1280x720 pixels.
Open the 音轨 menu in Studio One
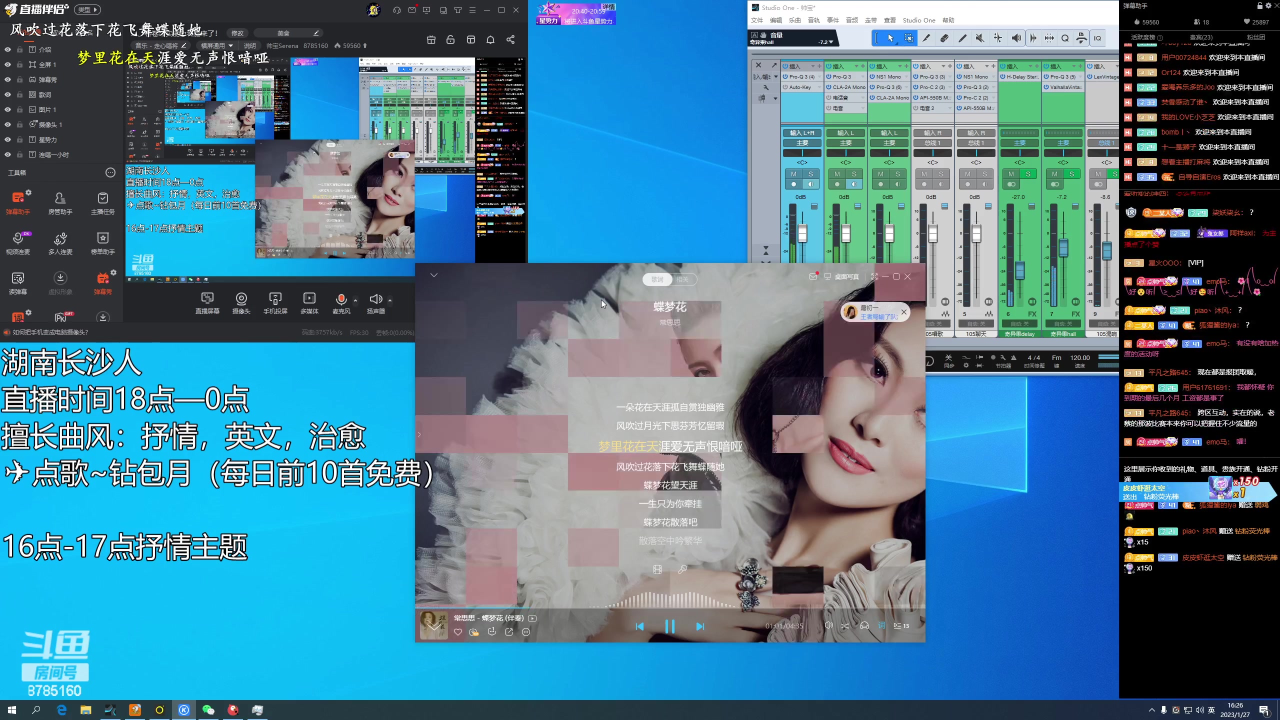[x=814, y=20]
